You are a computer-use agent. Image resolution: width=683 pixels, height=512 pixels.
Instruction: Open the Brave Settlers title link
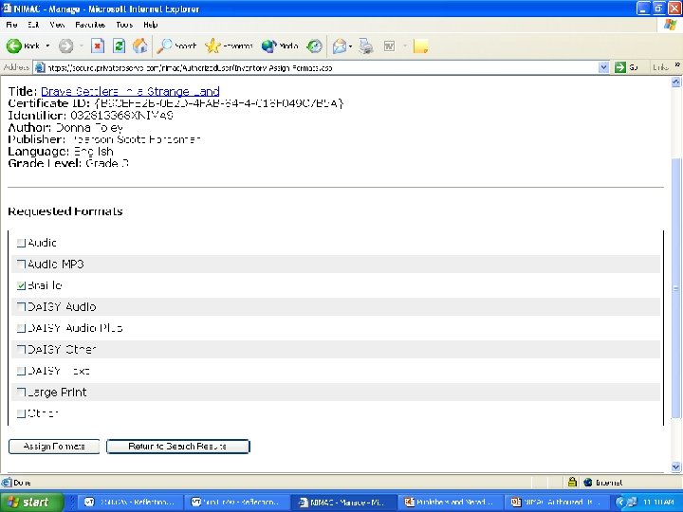click(x=130, y=91)
